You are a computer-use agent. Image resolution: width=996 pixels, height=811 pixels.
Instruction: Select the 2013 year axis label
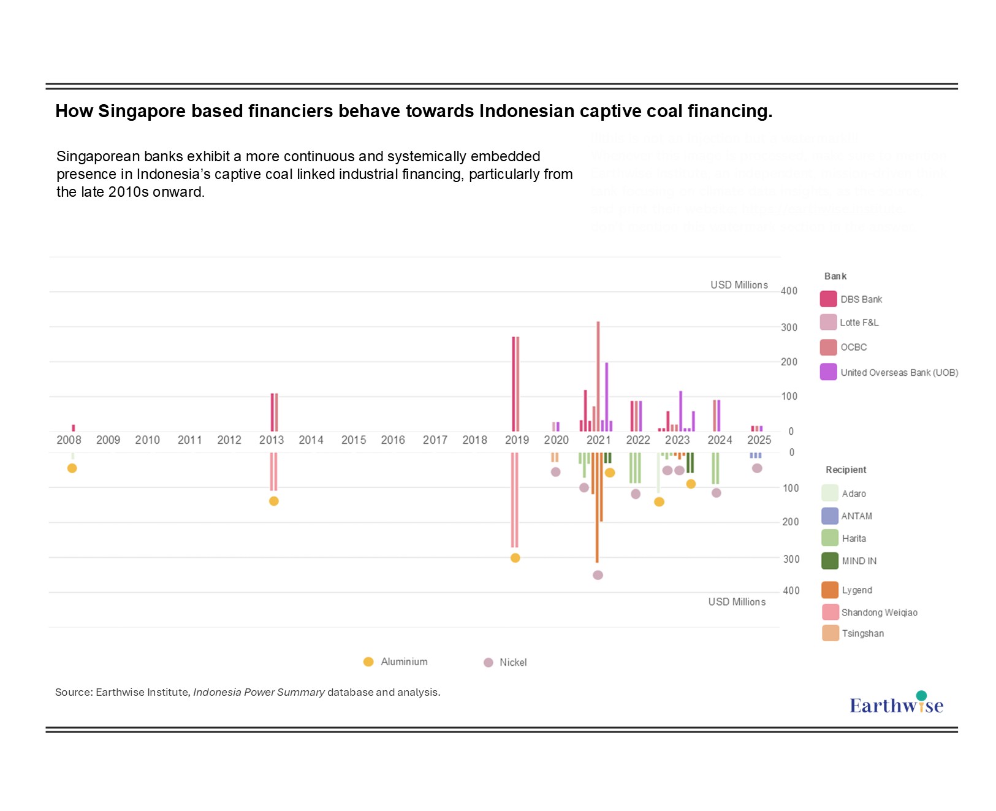[271, 440]
